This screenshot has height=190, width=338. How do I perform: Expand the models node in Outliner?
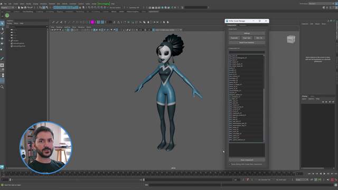[10, 41]
